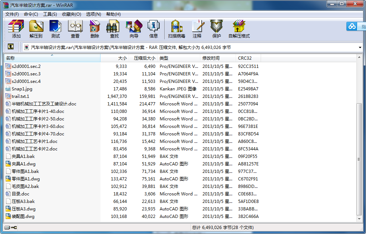366x234 pixels.
Task: Open the 命令(C) menu
Action: (31, 14)
